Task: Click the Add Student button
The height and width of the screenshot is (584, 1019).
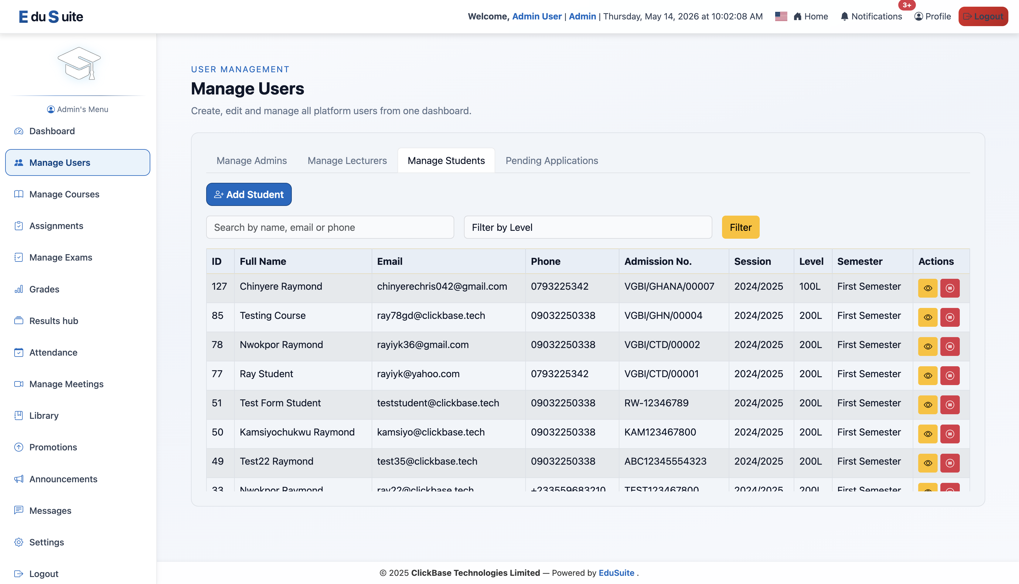Action: coord(249,195)
